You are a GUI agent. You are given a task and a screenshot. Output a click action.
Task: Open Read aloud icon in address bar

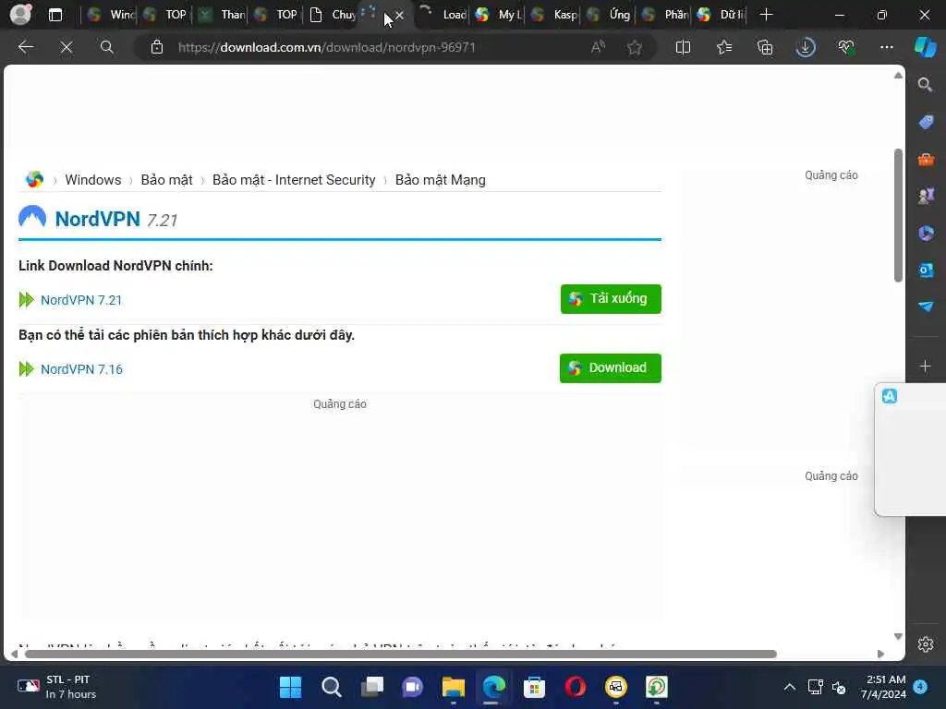point(598,47)
